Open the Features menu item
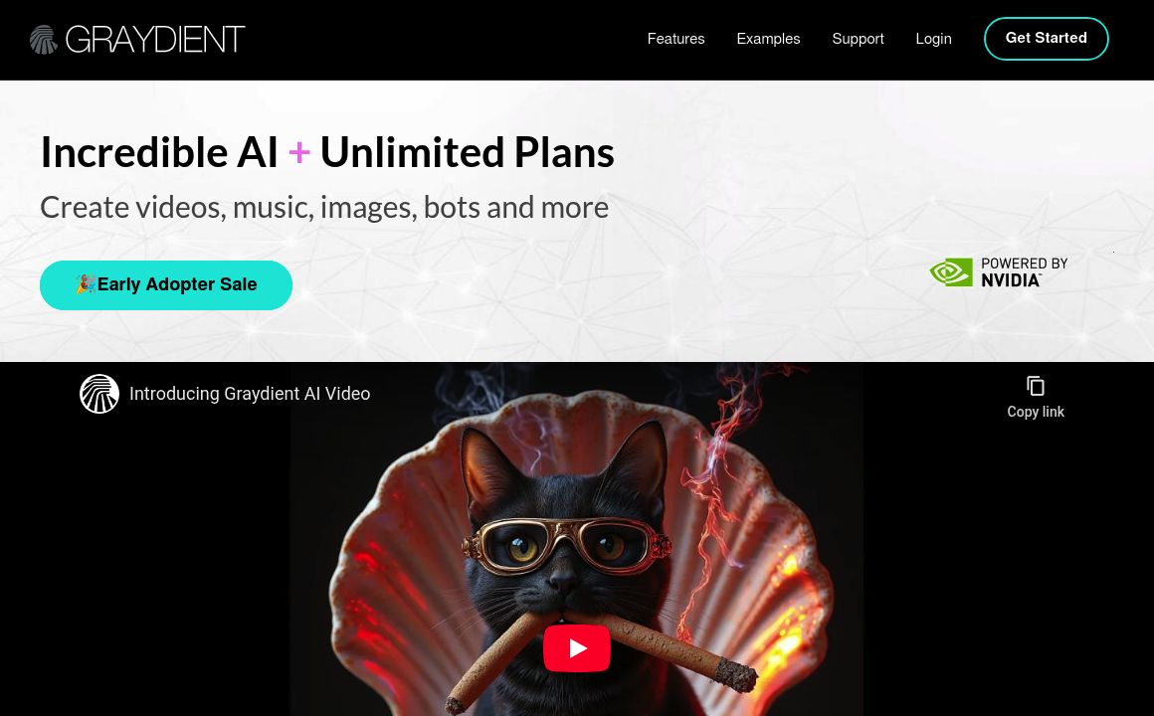This screenshot has width=1154, height=716. (675, 39)
